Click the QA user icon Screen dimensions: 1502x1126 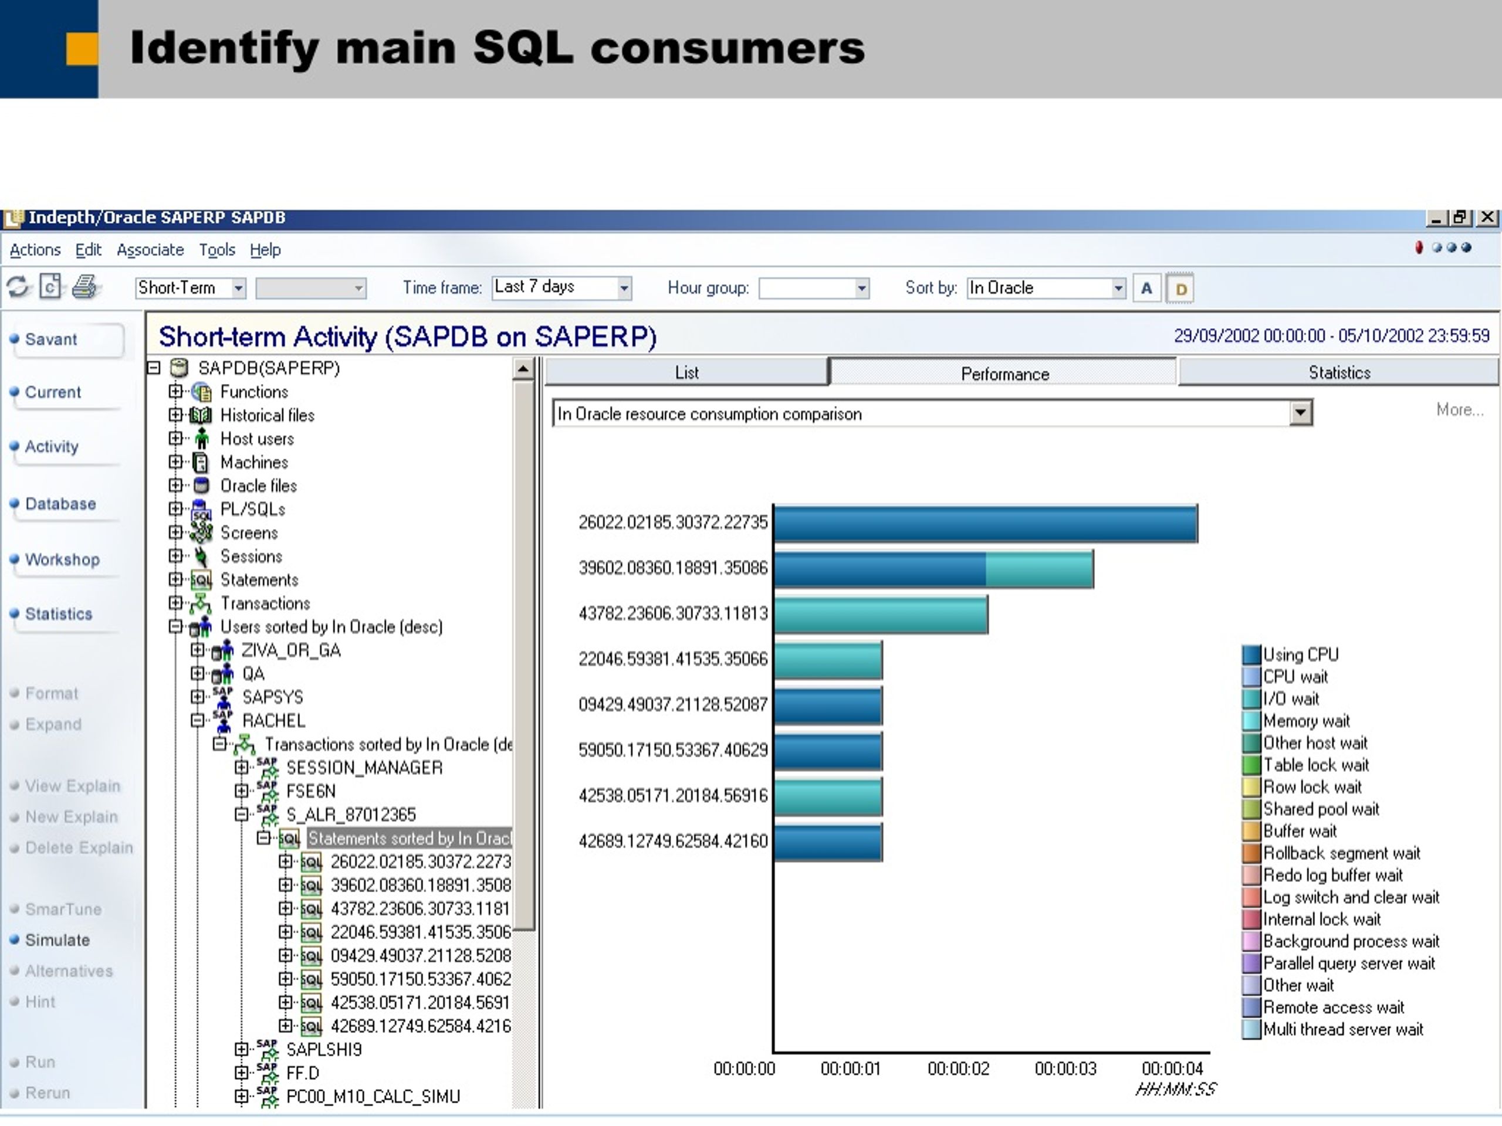pyautogui.click(x=223, y=674)
